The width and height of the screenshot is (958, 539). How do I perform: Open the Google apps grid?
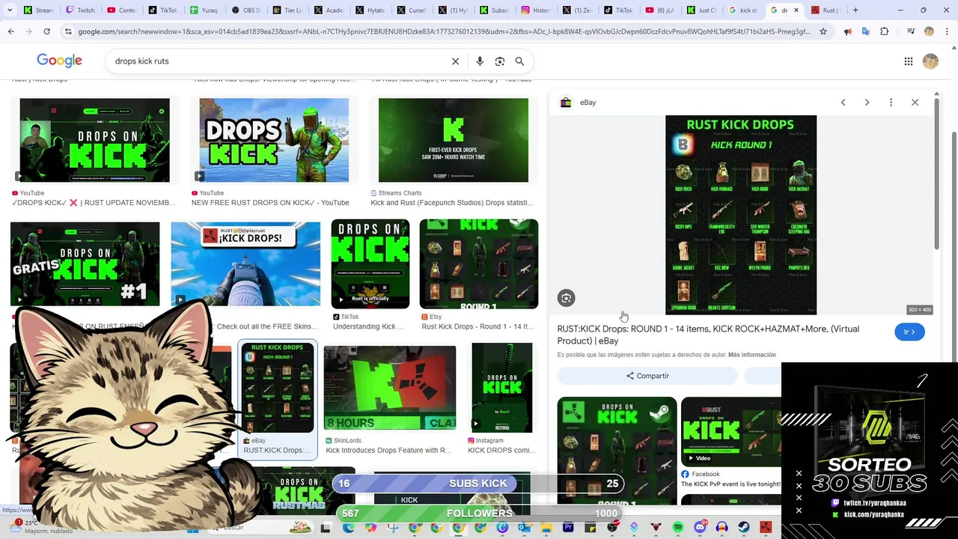pyautogui.click(x=908, y=61)
